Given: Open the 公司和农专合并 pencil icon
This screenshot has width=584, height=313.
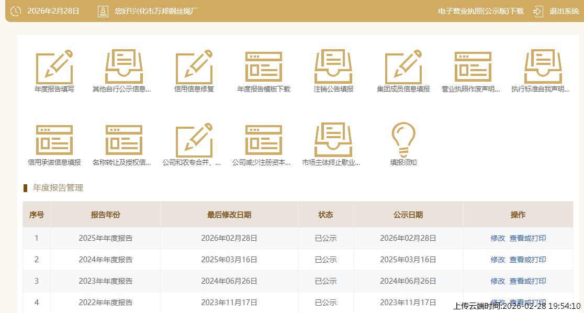Looking at the screenshot, I should click(x=194, y=140).
